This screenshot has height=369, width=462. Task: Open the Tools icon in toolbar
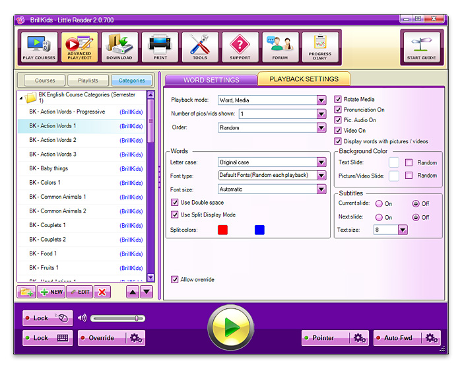point(200,48)
